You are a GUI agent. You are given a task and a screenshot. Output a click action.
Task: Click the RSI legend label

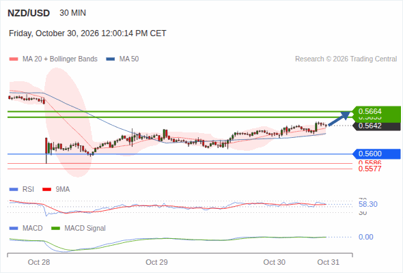[28, 189]
